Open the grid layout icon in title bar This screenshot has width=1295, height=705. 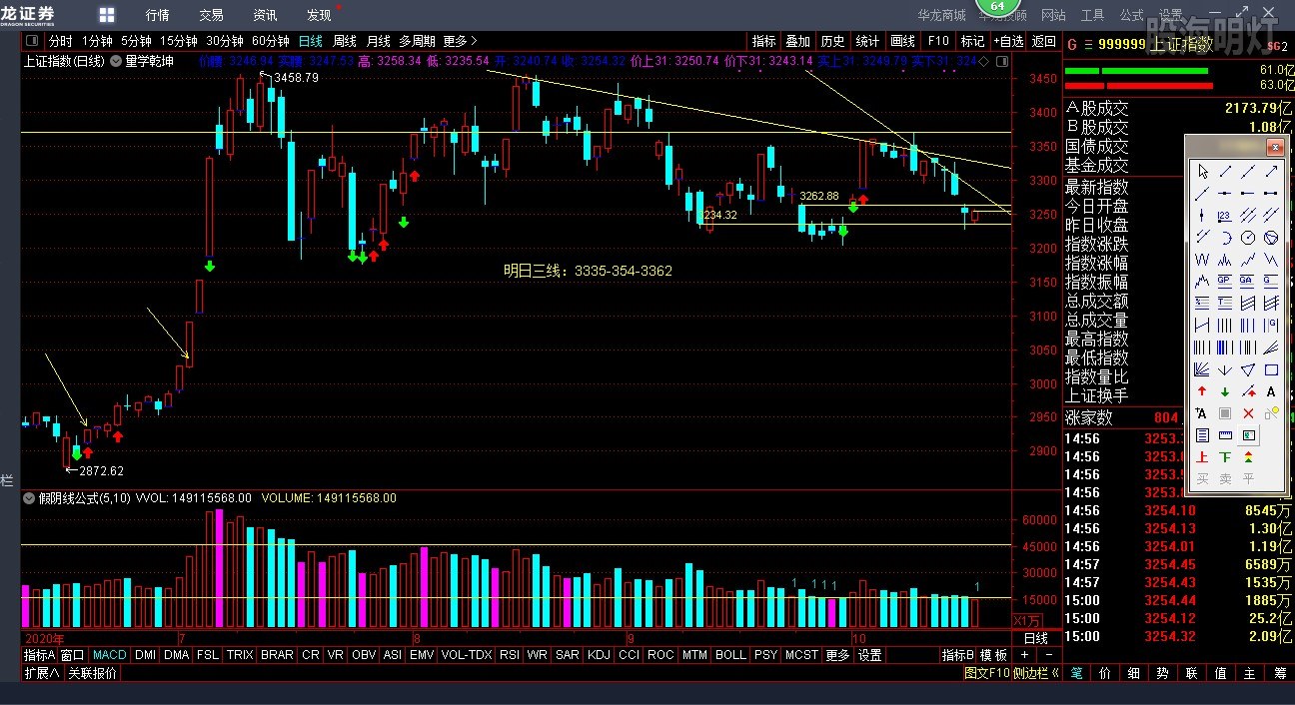tap(107, 15)
